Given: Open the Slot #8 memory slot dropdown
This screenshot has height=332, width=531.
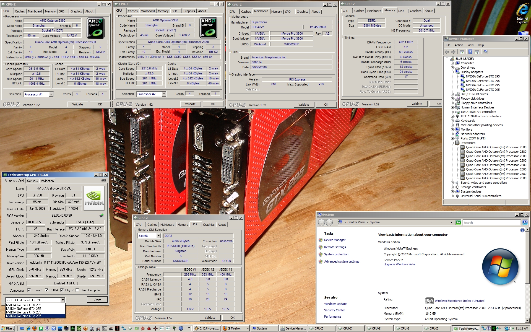Looking at the screenshot, I should 158,236.
